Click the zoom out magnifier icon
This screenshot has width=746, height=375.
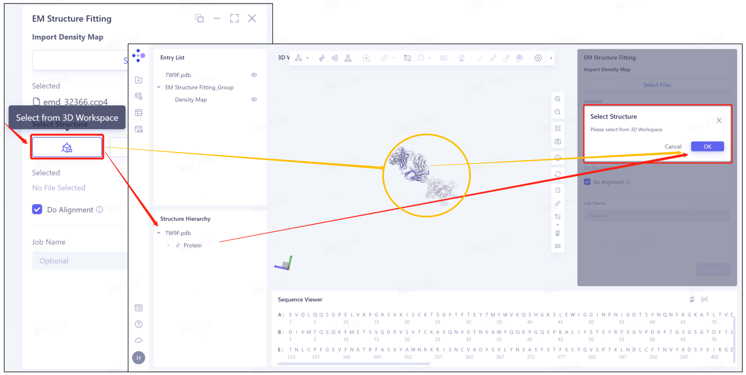(x=558, y=112)
